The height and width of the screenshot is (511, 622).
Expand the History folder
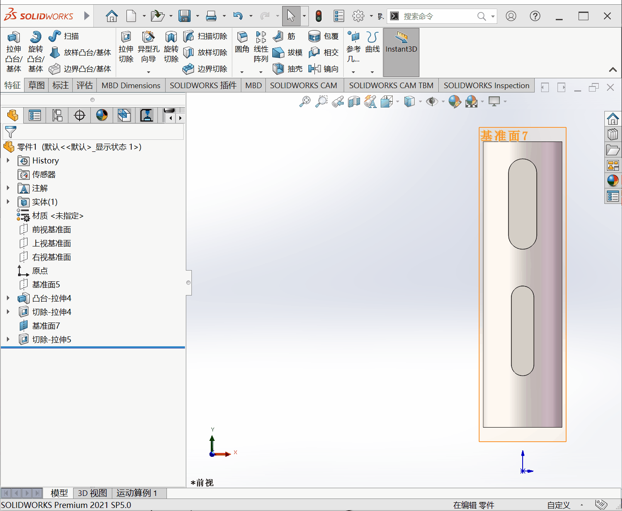pyautogui.click(x=8, y=160)
